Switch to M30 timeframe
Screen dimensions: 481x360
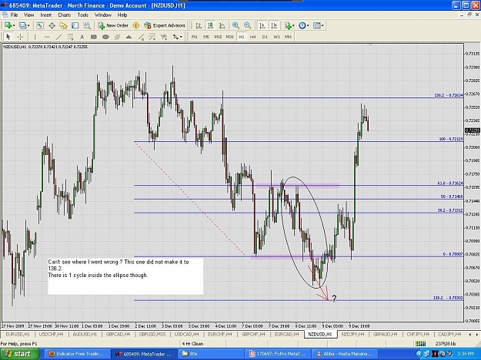point(230,37)
